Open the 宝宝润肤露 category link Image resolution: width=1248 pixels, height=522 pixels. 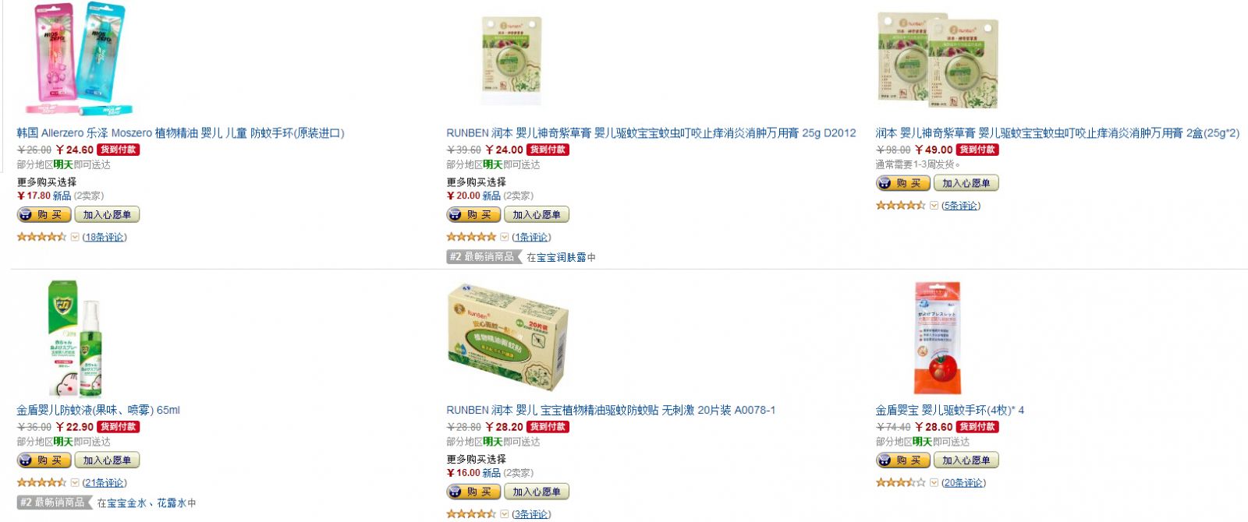coord(561,257)
